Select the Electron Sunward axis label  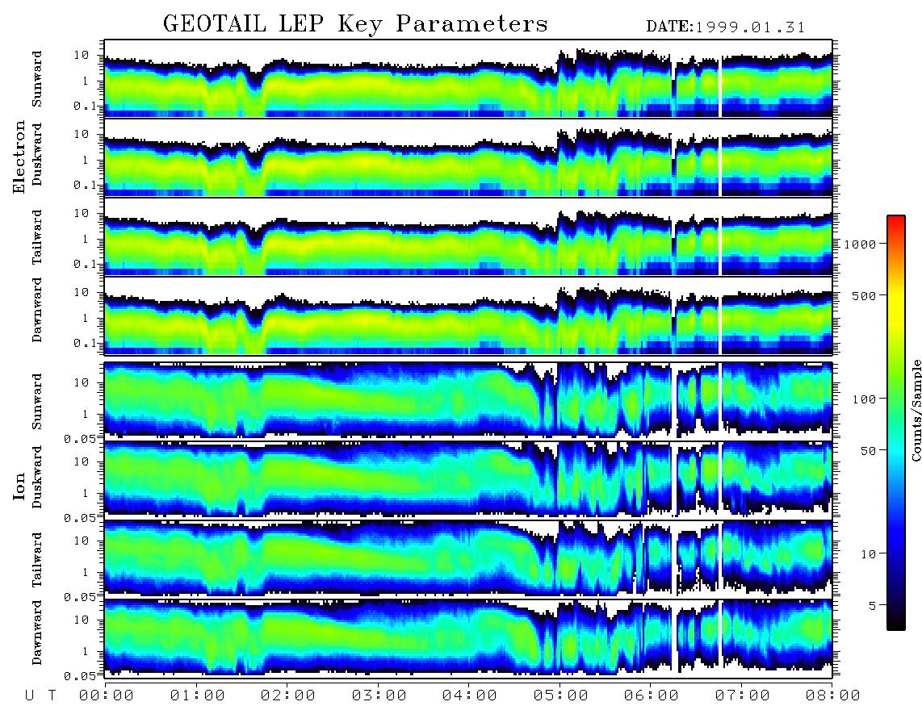(x=37, y=79)
